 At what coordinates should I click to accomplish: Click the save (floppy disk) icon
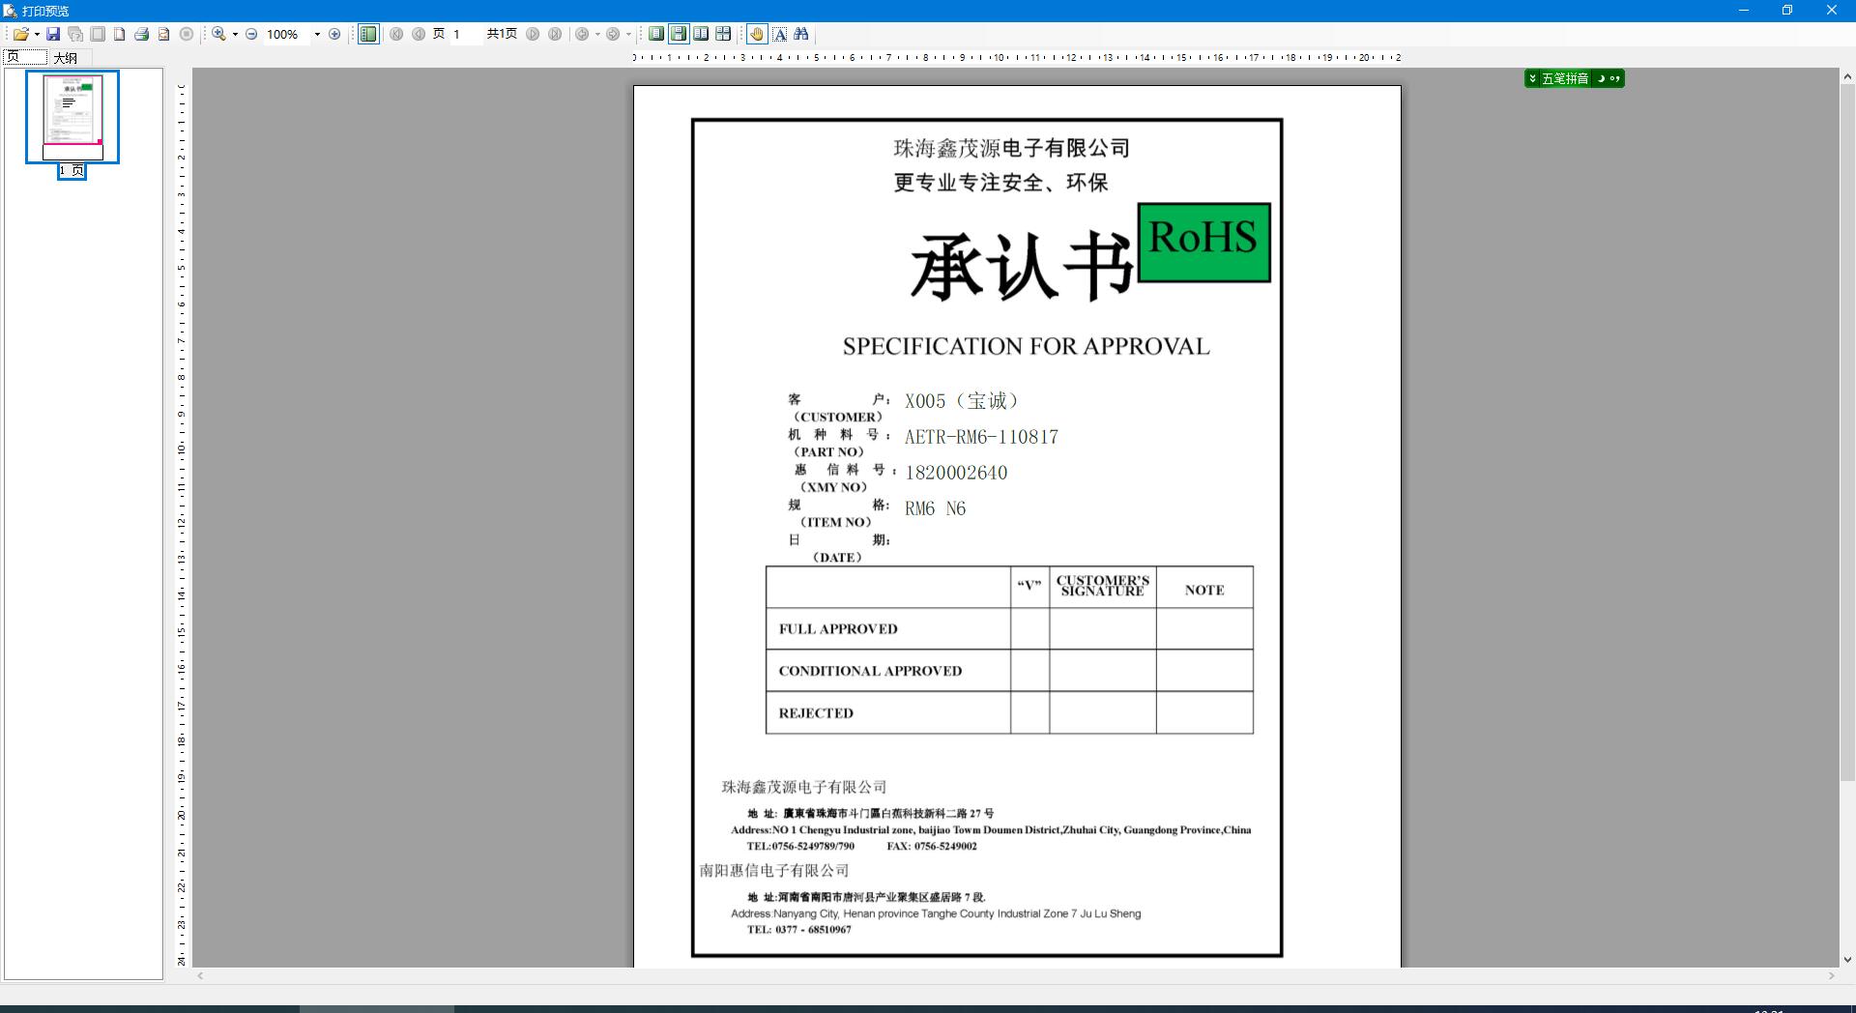[x=54, y=34]
